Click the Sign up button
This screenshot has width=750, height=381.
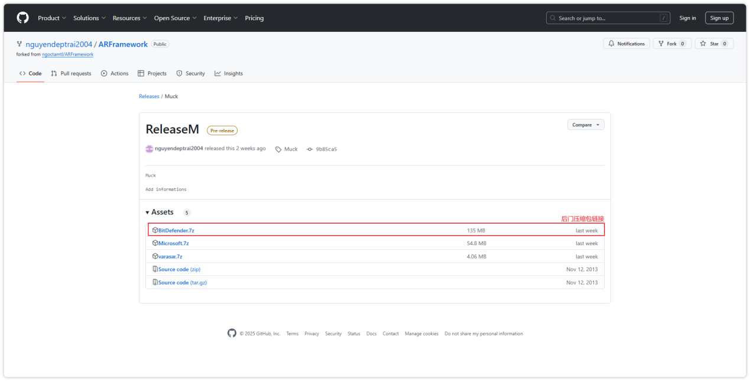(719, 18)
